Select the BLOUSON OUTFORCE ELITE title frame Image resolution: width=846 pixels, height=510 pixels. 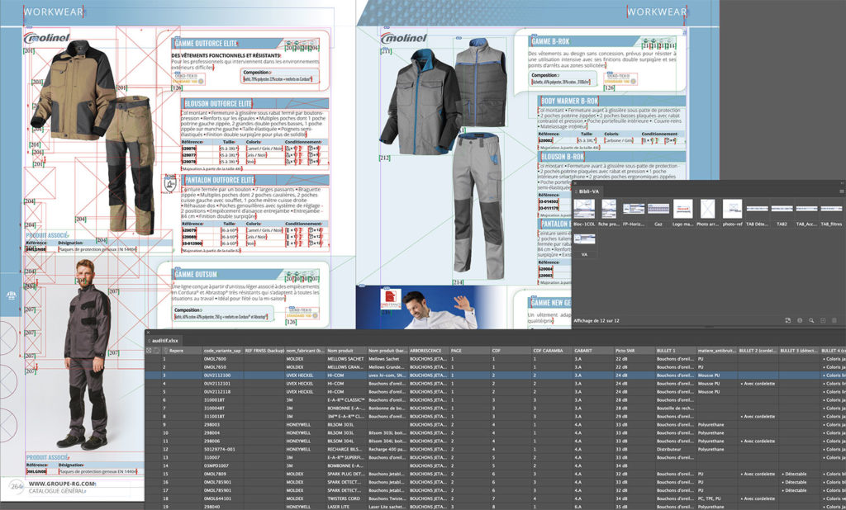point(255,103)
